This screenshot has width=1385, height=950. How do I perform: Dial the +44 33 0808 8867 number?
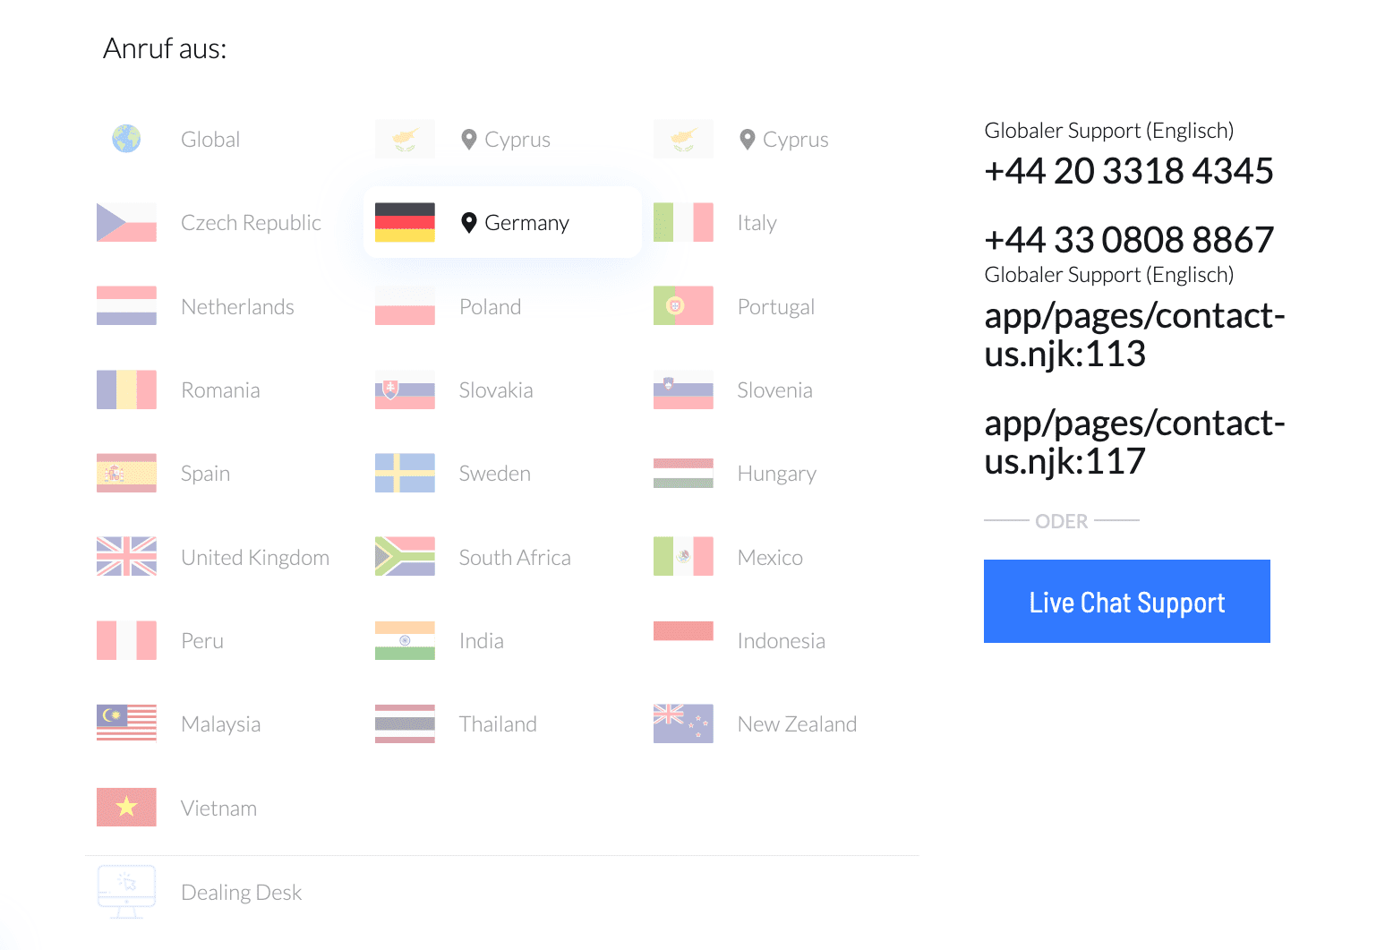pos(1128,240)
